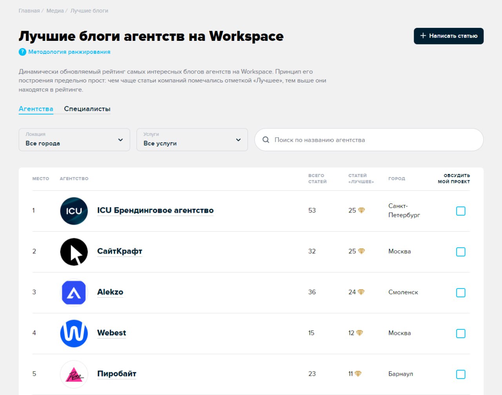This screenshot has height=395, width=502.
Task: Click Обсудить мой проект column header
Action: (454, 179)
